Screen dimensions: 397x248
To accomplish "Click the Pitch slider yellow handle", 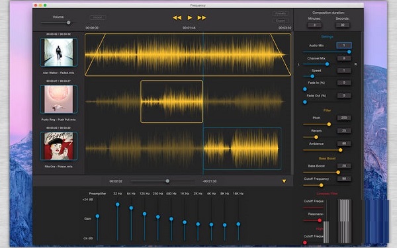I will tap(329, 124).
